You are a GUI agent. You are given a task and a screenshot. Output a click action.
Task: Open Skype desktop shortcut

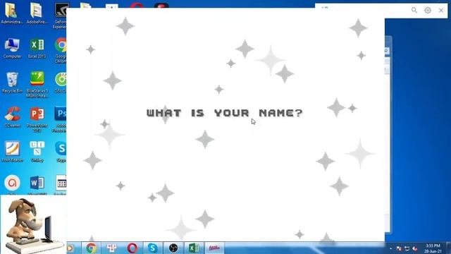(61, 152)
